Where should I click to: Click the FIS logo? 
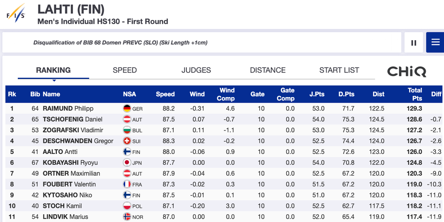[16, 12]
